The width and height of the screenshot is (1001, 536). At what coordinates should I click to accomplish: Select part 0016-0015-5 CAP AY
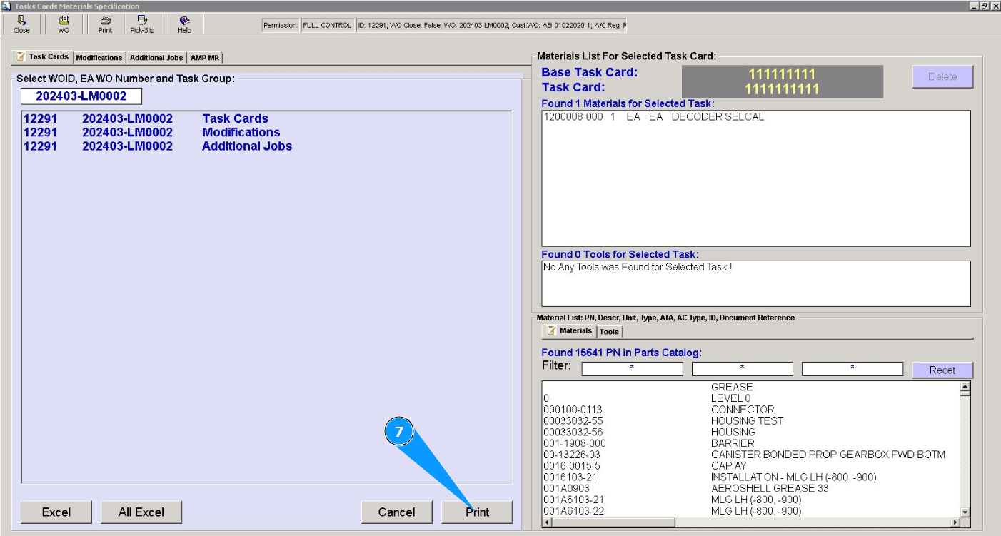(751, 466)
